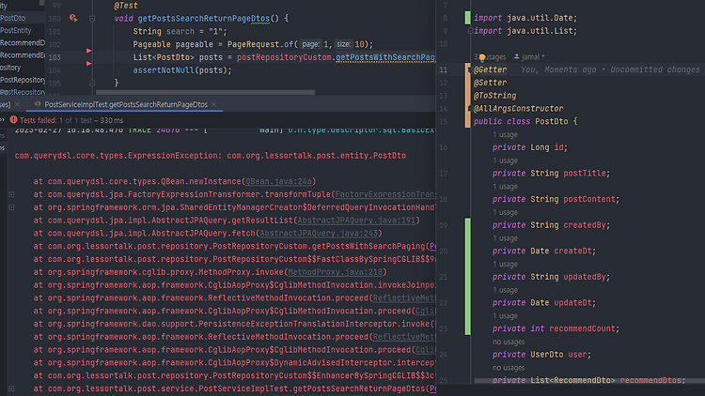This screenshot has width=705, height=396.
Task: Click the orange change marker beside line 13
Action: click(x=467, y=96)
